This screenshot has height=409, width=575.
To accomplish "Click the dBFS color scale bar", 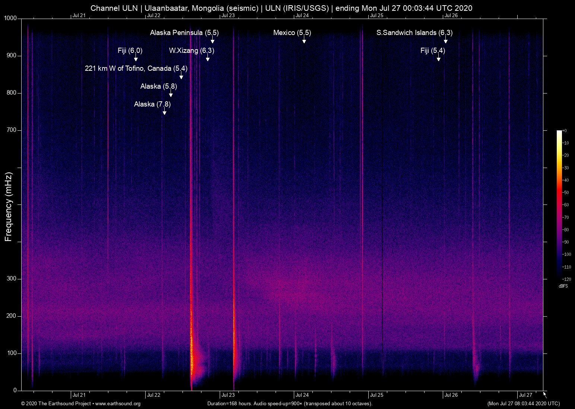I will click(x=559, y=204).
